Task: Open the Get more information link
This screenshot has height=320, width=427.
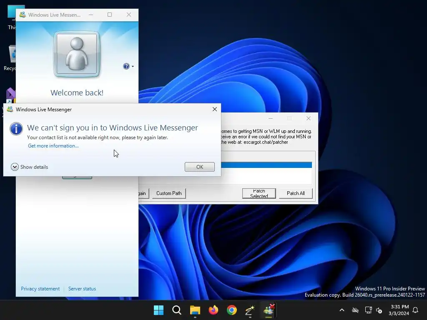Action: pyautogui.click(x=53, y=146)
